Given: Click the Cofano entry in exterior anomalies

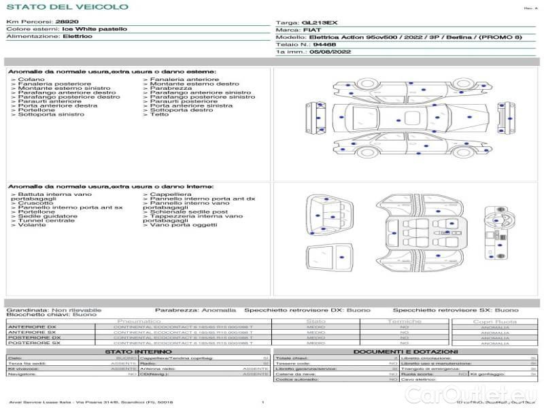Looking at the screenshot, I should tap(31, 80).
